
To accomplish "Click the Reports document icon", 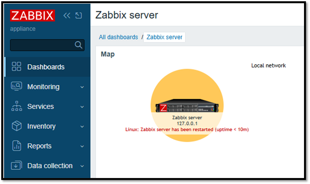I will click(16, 146).
